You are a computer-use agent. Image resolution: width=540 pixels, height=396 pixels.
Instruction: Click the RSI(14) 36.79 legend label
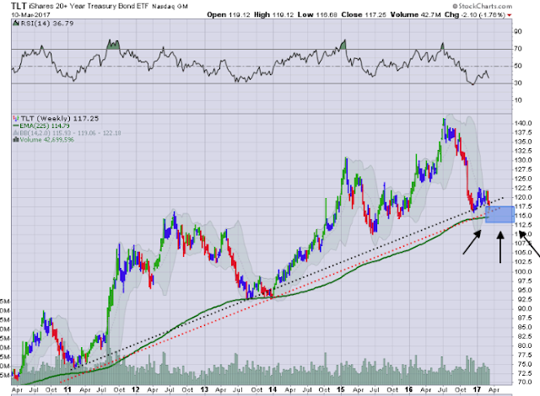(47, 24)
